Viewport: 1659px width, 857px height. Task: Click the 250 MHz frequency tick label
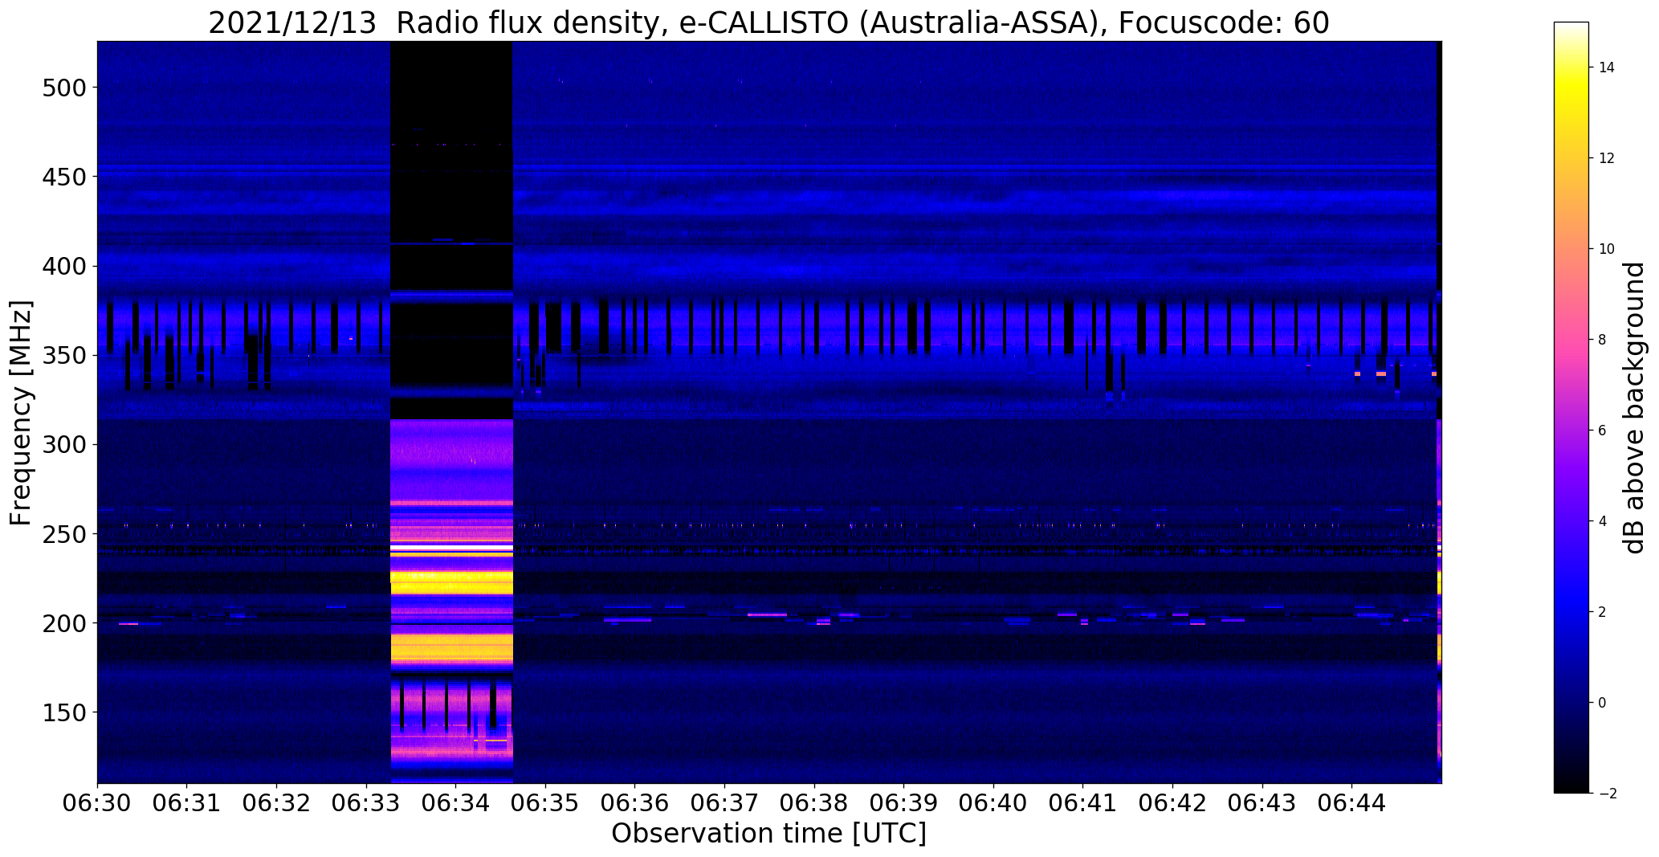[x=63, y=533]
